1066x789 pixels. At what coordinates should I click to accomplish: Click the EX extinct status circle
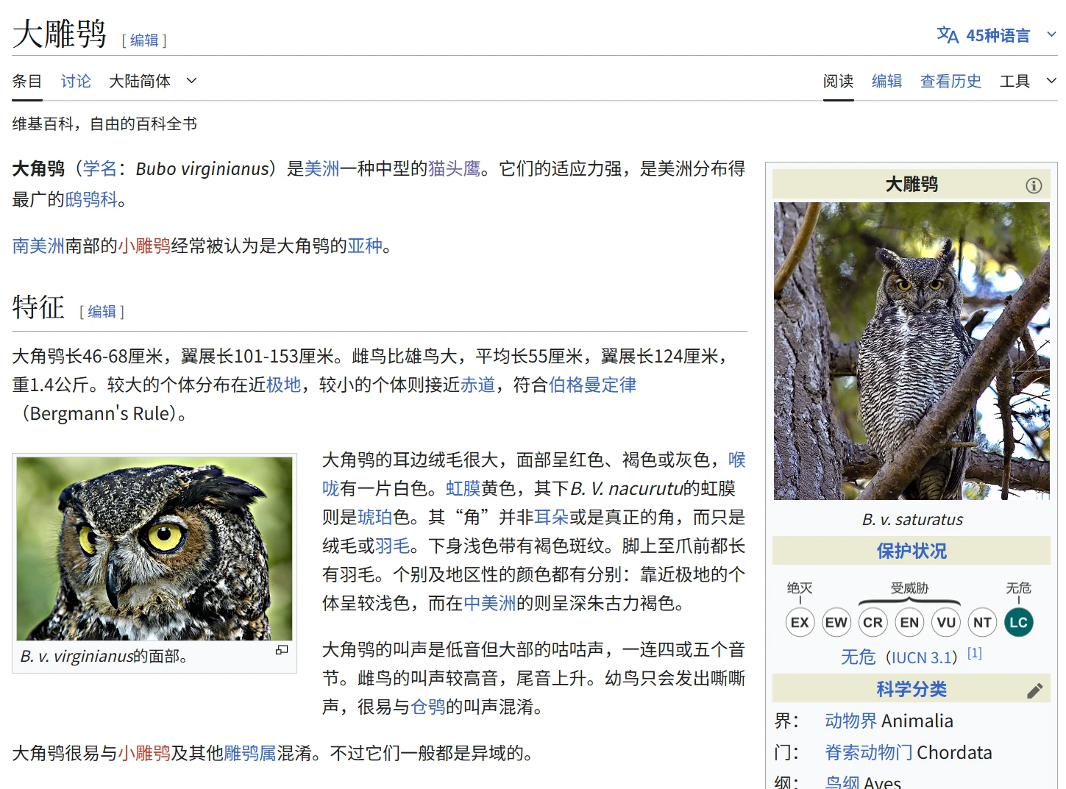coord(800,623)
